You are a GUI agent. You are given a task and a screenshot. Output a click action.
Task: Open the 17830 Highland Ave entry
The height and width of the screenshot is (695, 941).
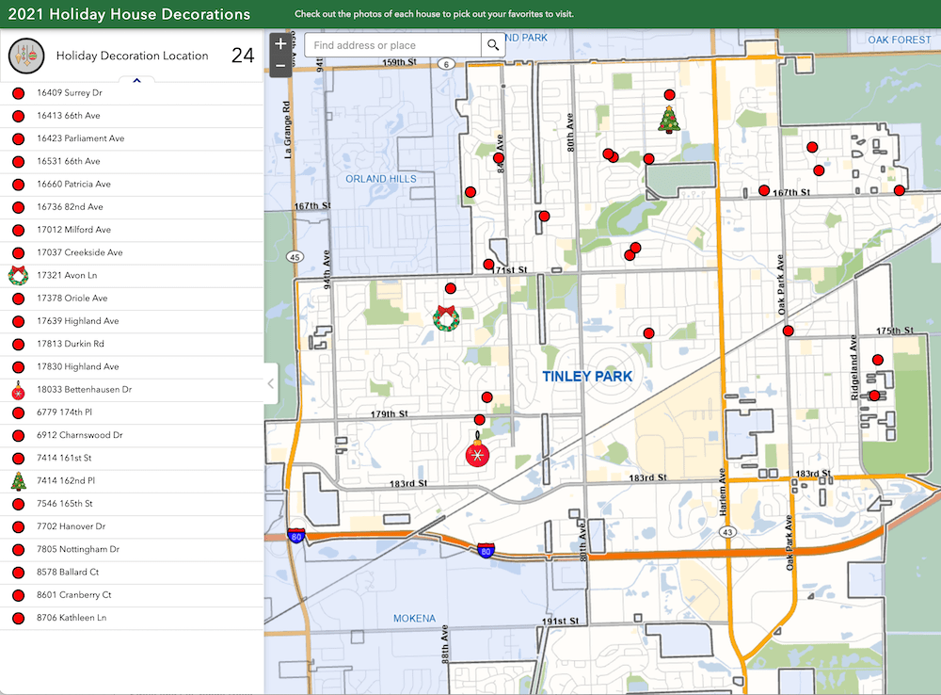[132, 366]
